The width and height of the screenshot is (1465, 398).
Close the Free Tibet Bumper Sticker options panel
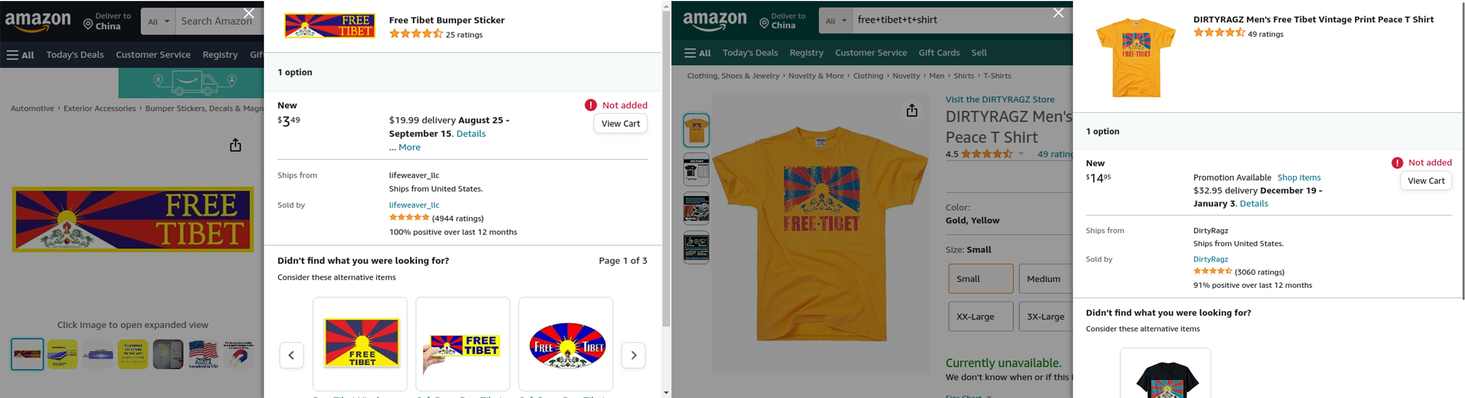[249, 13]
